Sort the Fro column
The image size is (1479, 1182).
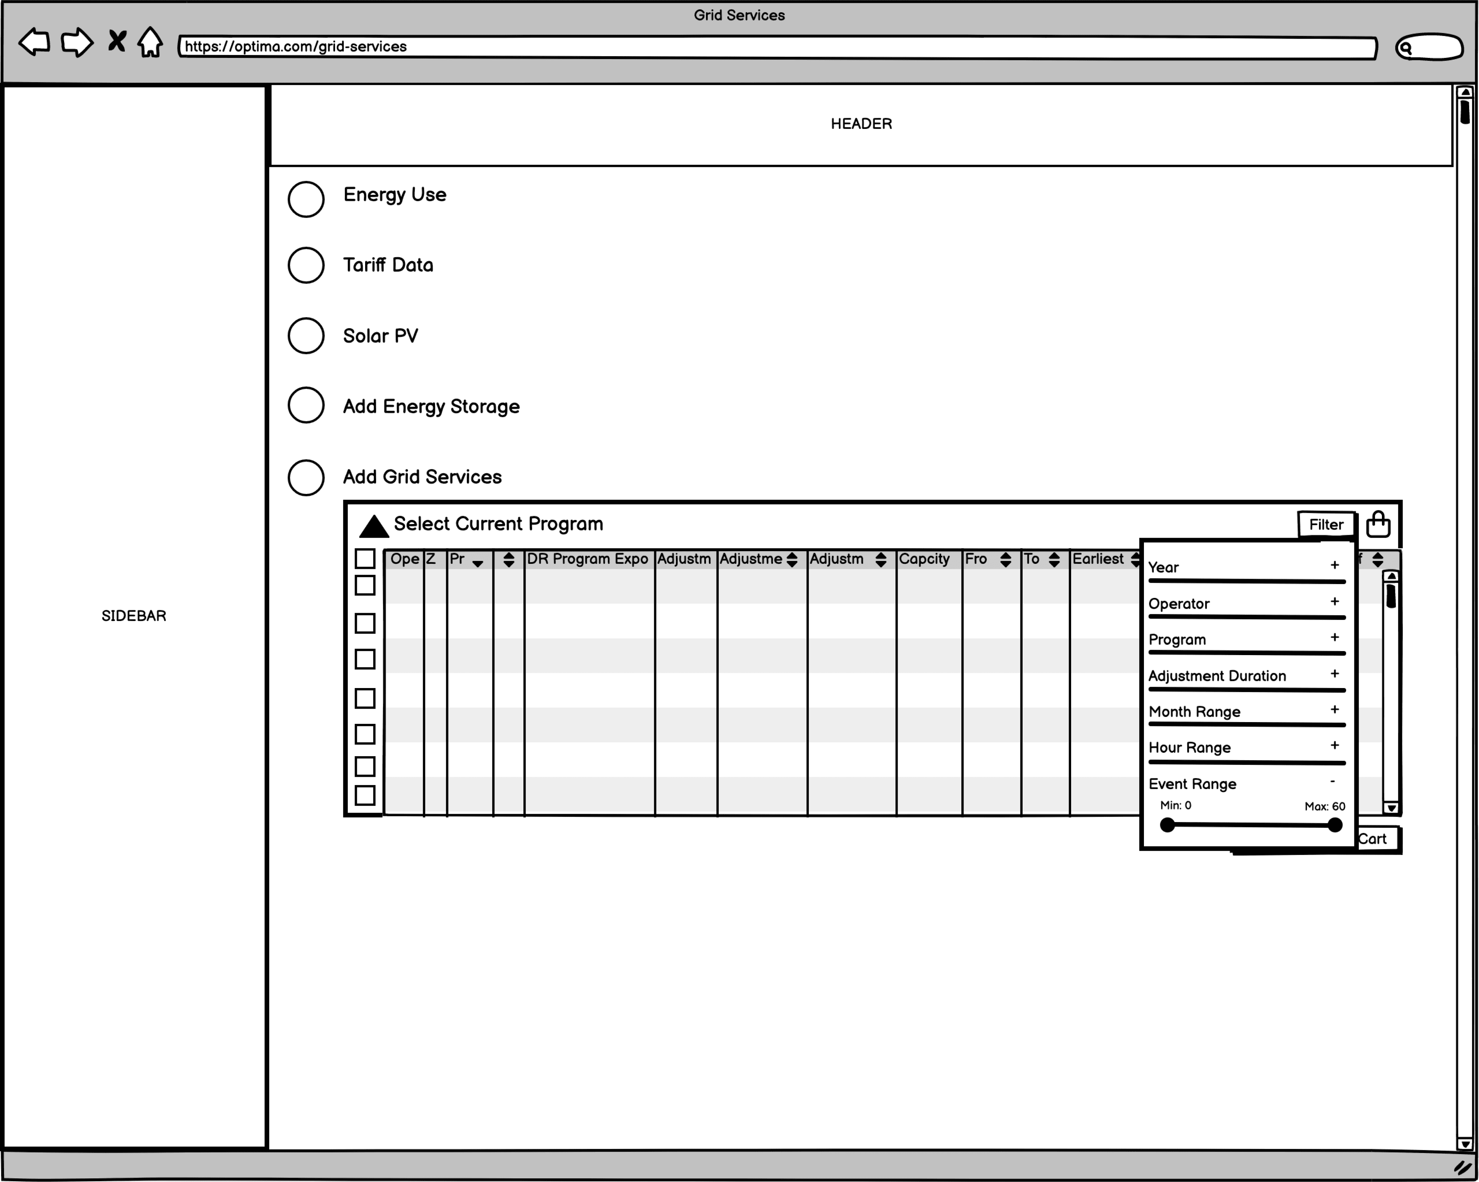click(x=1005, y=559)
